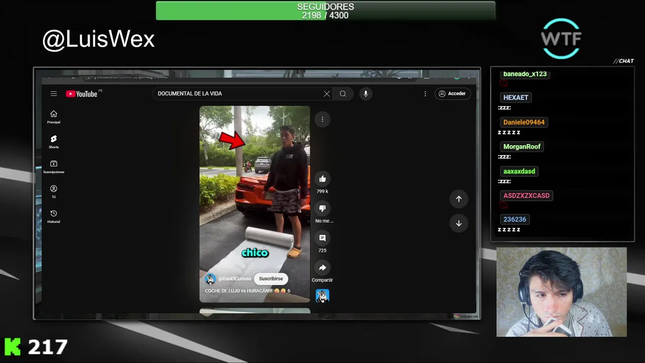Activate voice search microphone

pyautogui.click(x=366, y=93)
